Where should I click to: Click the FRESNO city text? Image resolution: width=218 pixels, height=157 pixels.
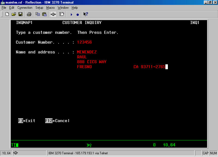84,67
